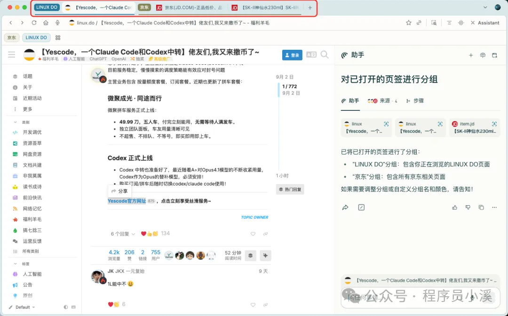Open the reader mode lines icon
Image resolution: width=508 pixels, height=316 pixels.
tap(449, 23)
